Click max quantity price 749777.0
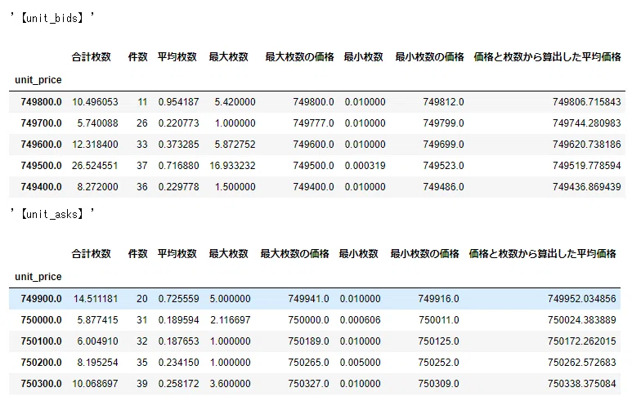This screenshot has height=401, width=632. pyautogui.click(x=313, y=123)
